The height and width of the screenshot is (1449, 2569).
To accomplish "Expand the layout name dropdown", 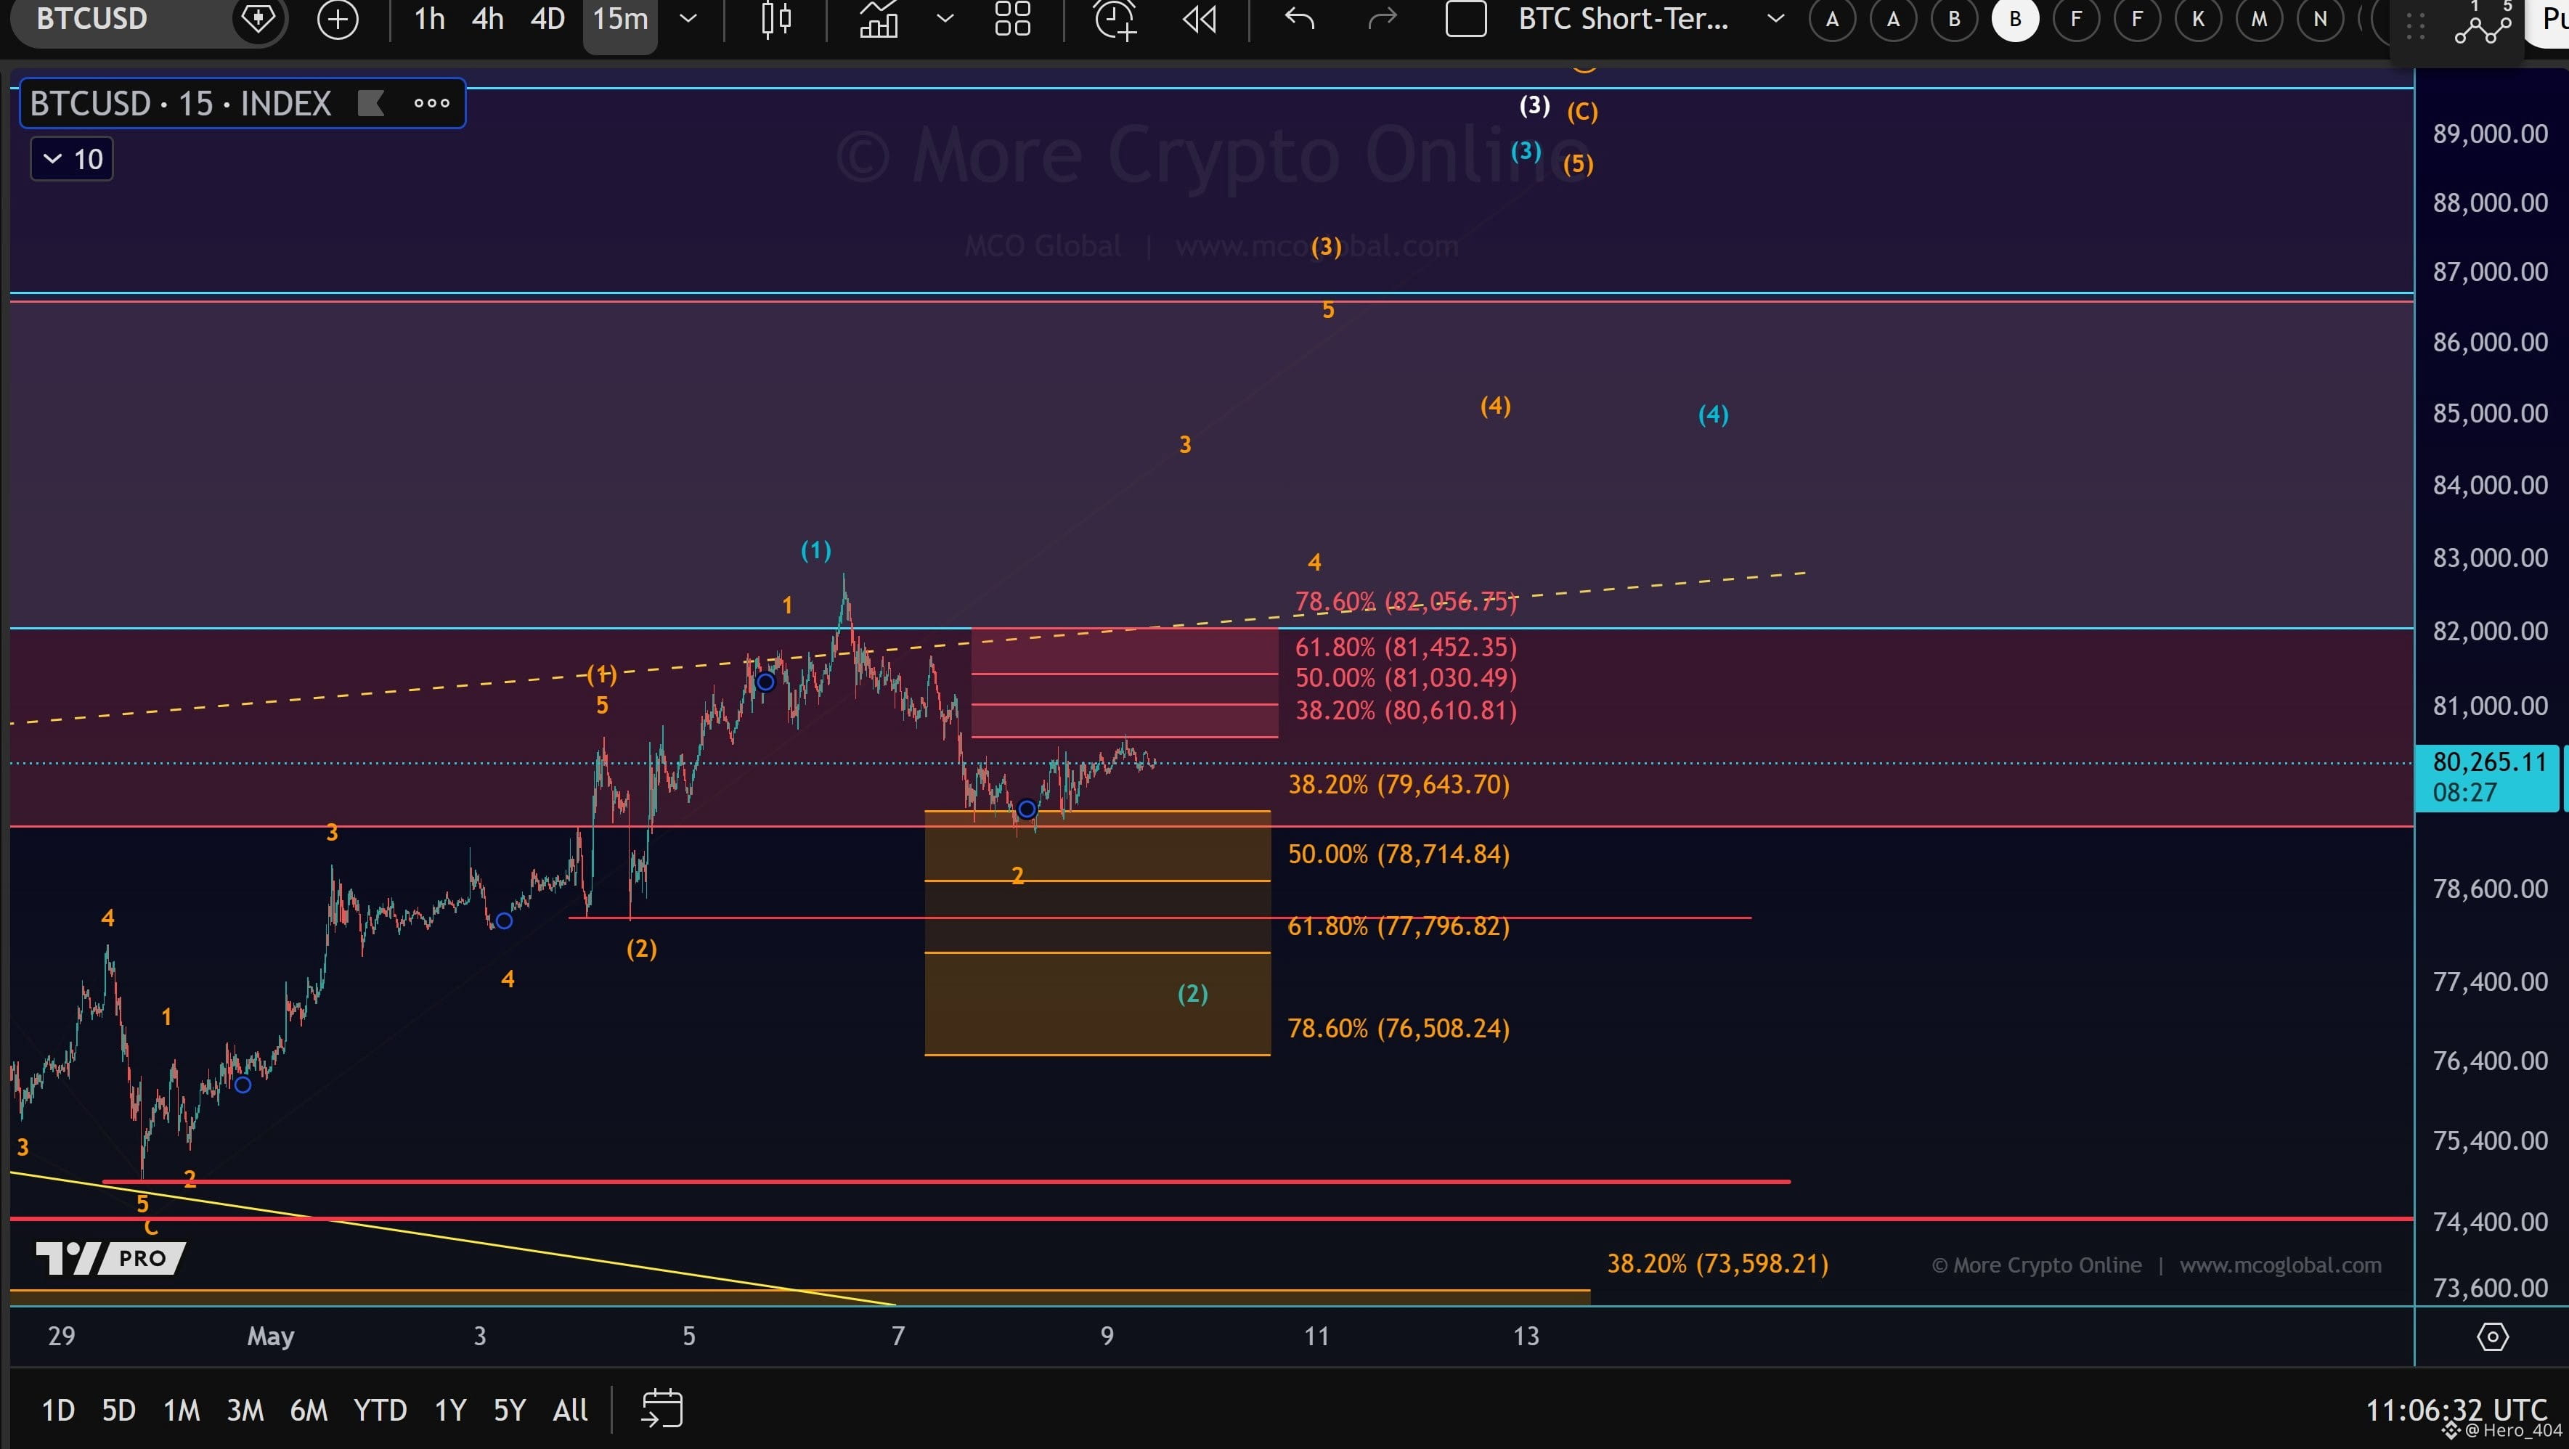I will [1775, 19].
